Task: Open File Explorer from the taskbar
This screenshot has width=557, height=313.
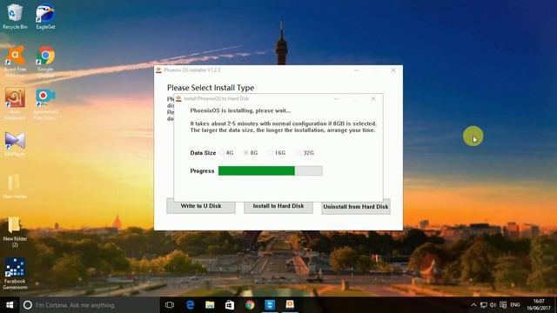Action: coord(210,305)
